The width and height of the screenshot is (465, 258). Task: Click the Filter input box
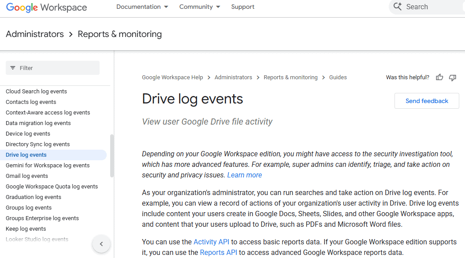point(53,68)
